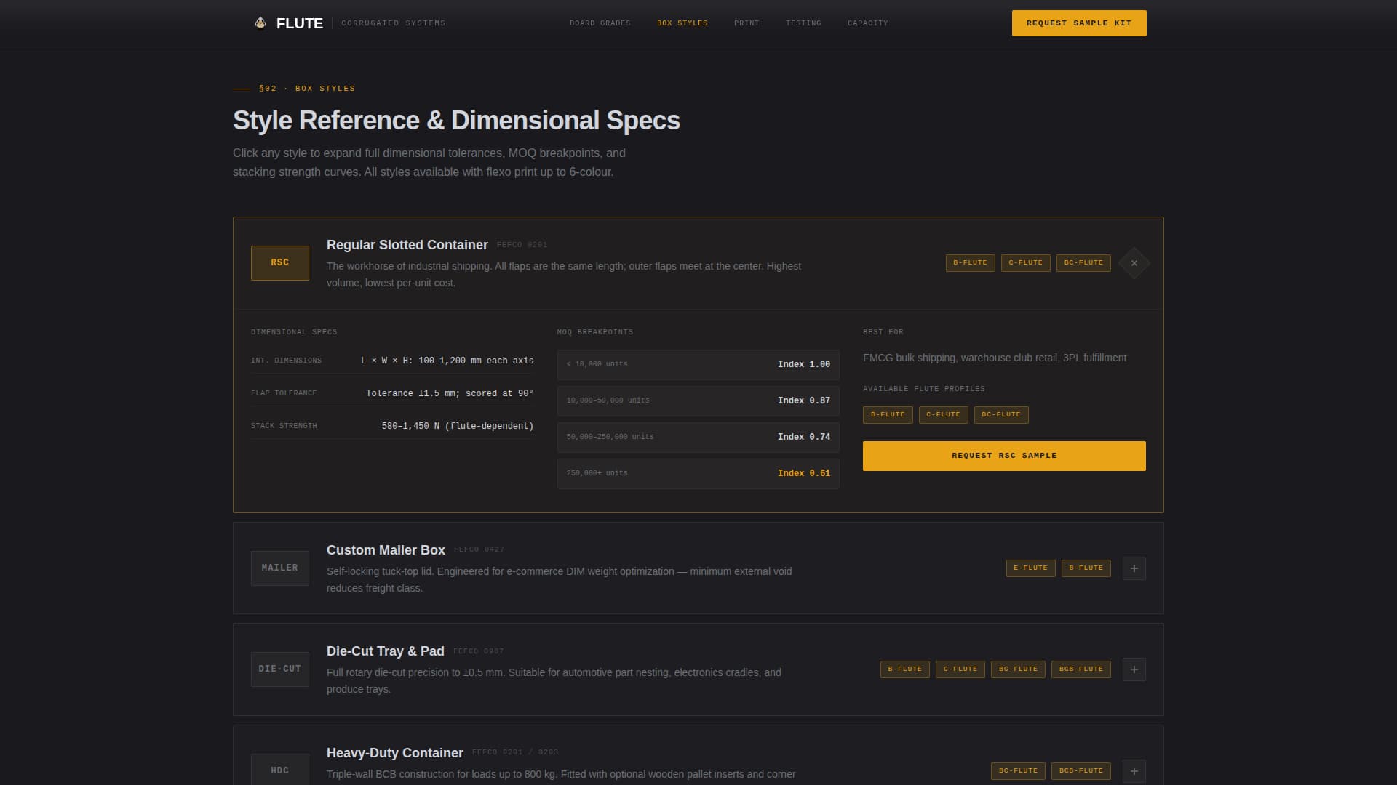
Task: Click C-FLUTE tag in RSC header
Action: [1026, 263]
